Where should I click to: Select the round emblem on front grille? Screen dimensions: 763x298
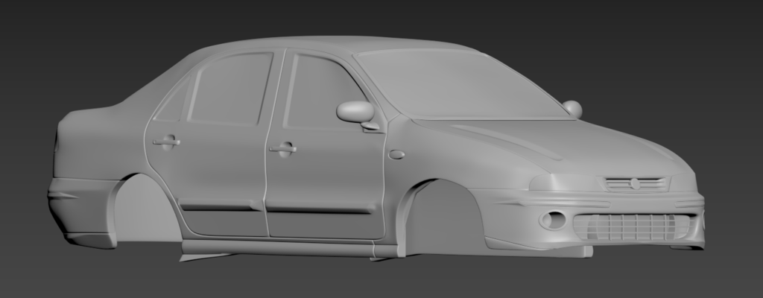(x=635, y=184)
